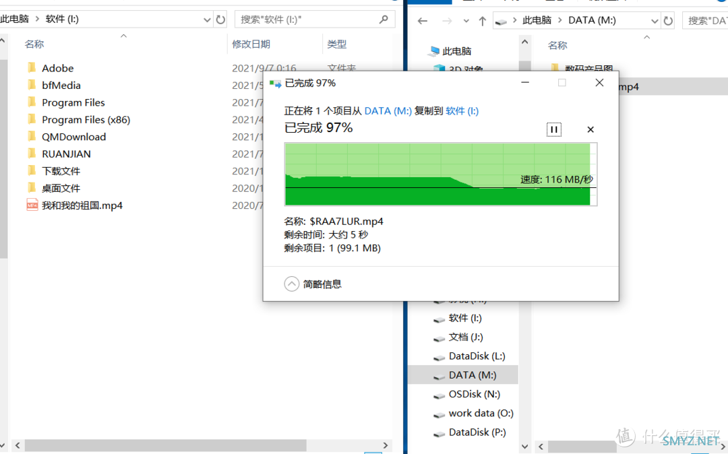Go up one level in DATA (M:) window
The image size is (728, 454).
pyautogui.click(x=483, y=21)
